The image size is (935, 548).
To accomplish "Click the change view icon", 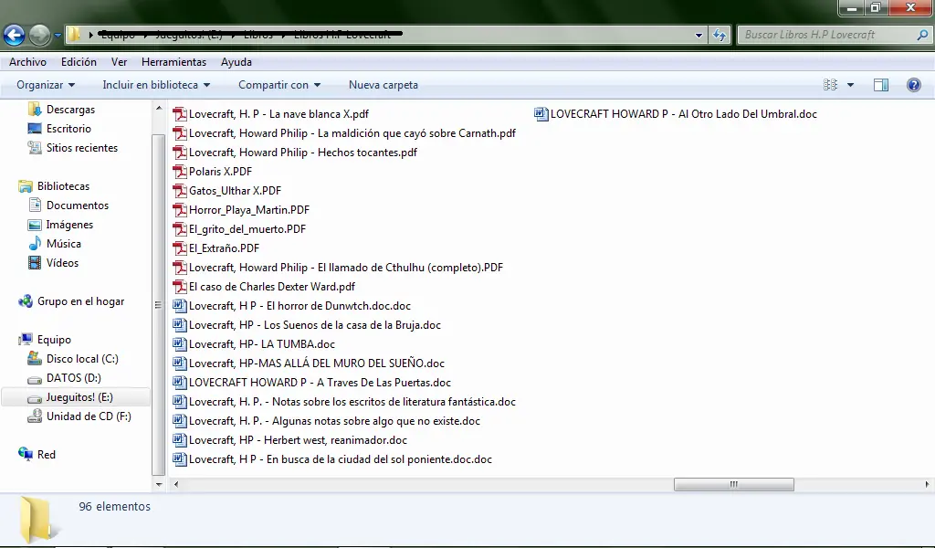I will (x=830, y=85).
